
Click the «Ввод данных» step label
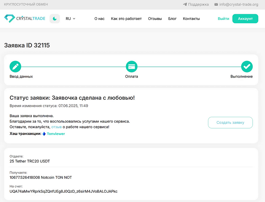tap(21, 76)
